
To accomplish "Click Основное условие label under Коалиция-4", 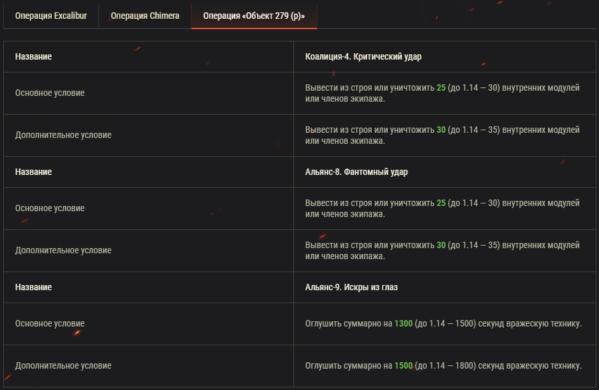I will point(50,93).
